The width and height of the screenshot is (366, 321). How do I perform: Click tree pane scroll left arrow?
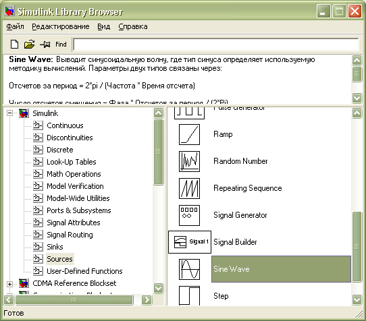tap(9, 299)
